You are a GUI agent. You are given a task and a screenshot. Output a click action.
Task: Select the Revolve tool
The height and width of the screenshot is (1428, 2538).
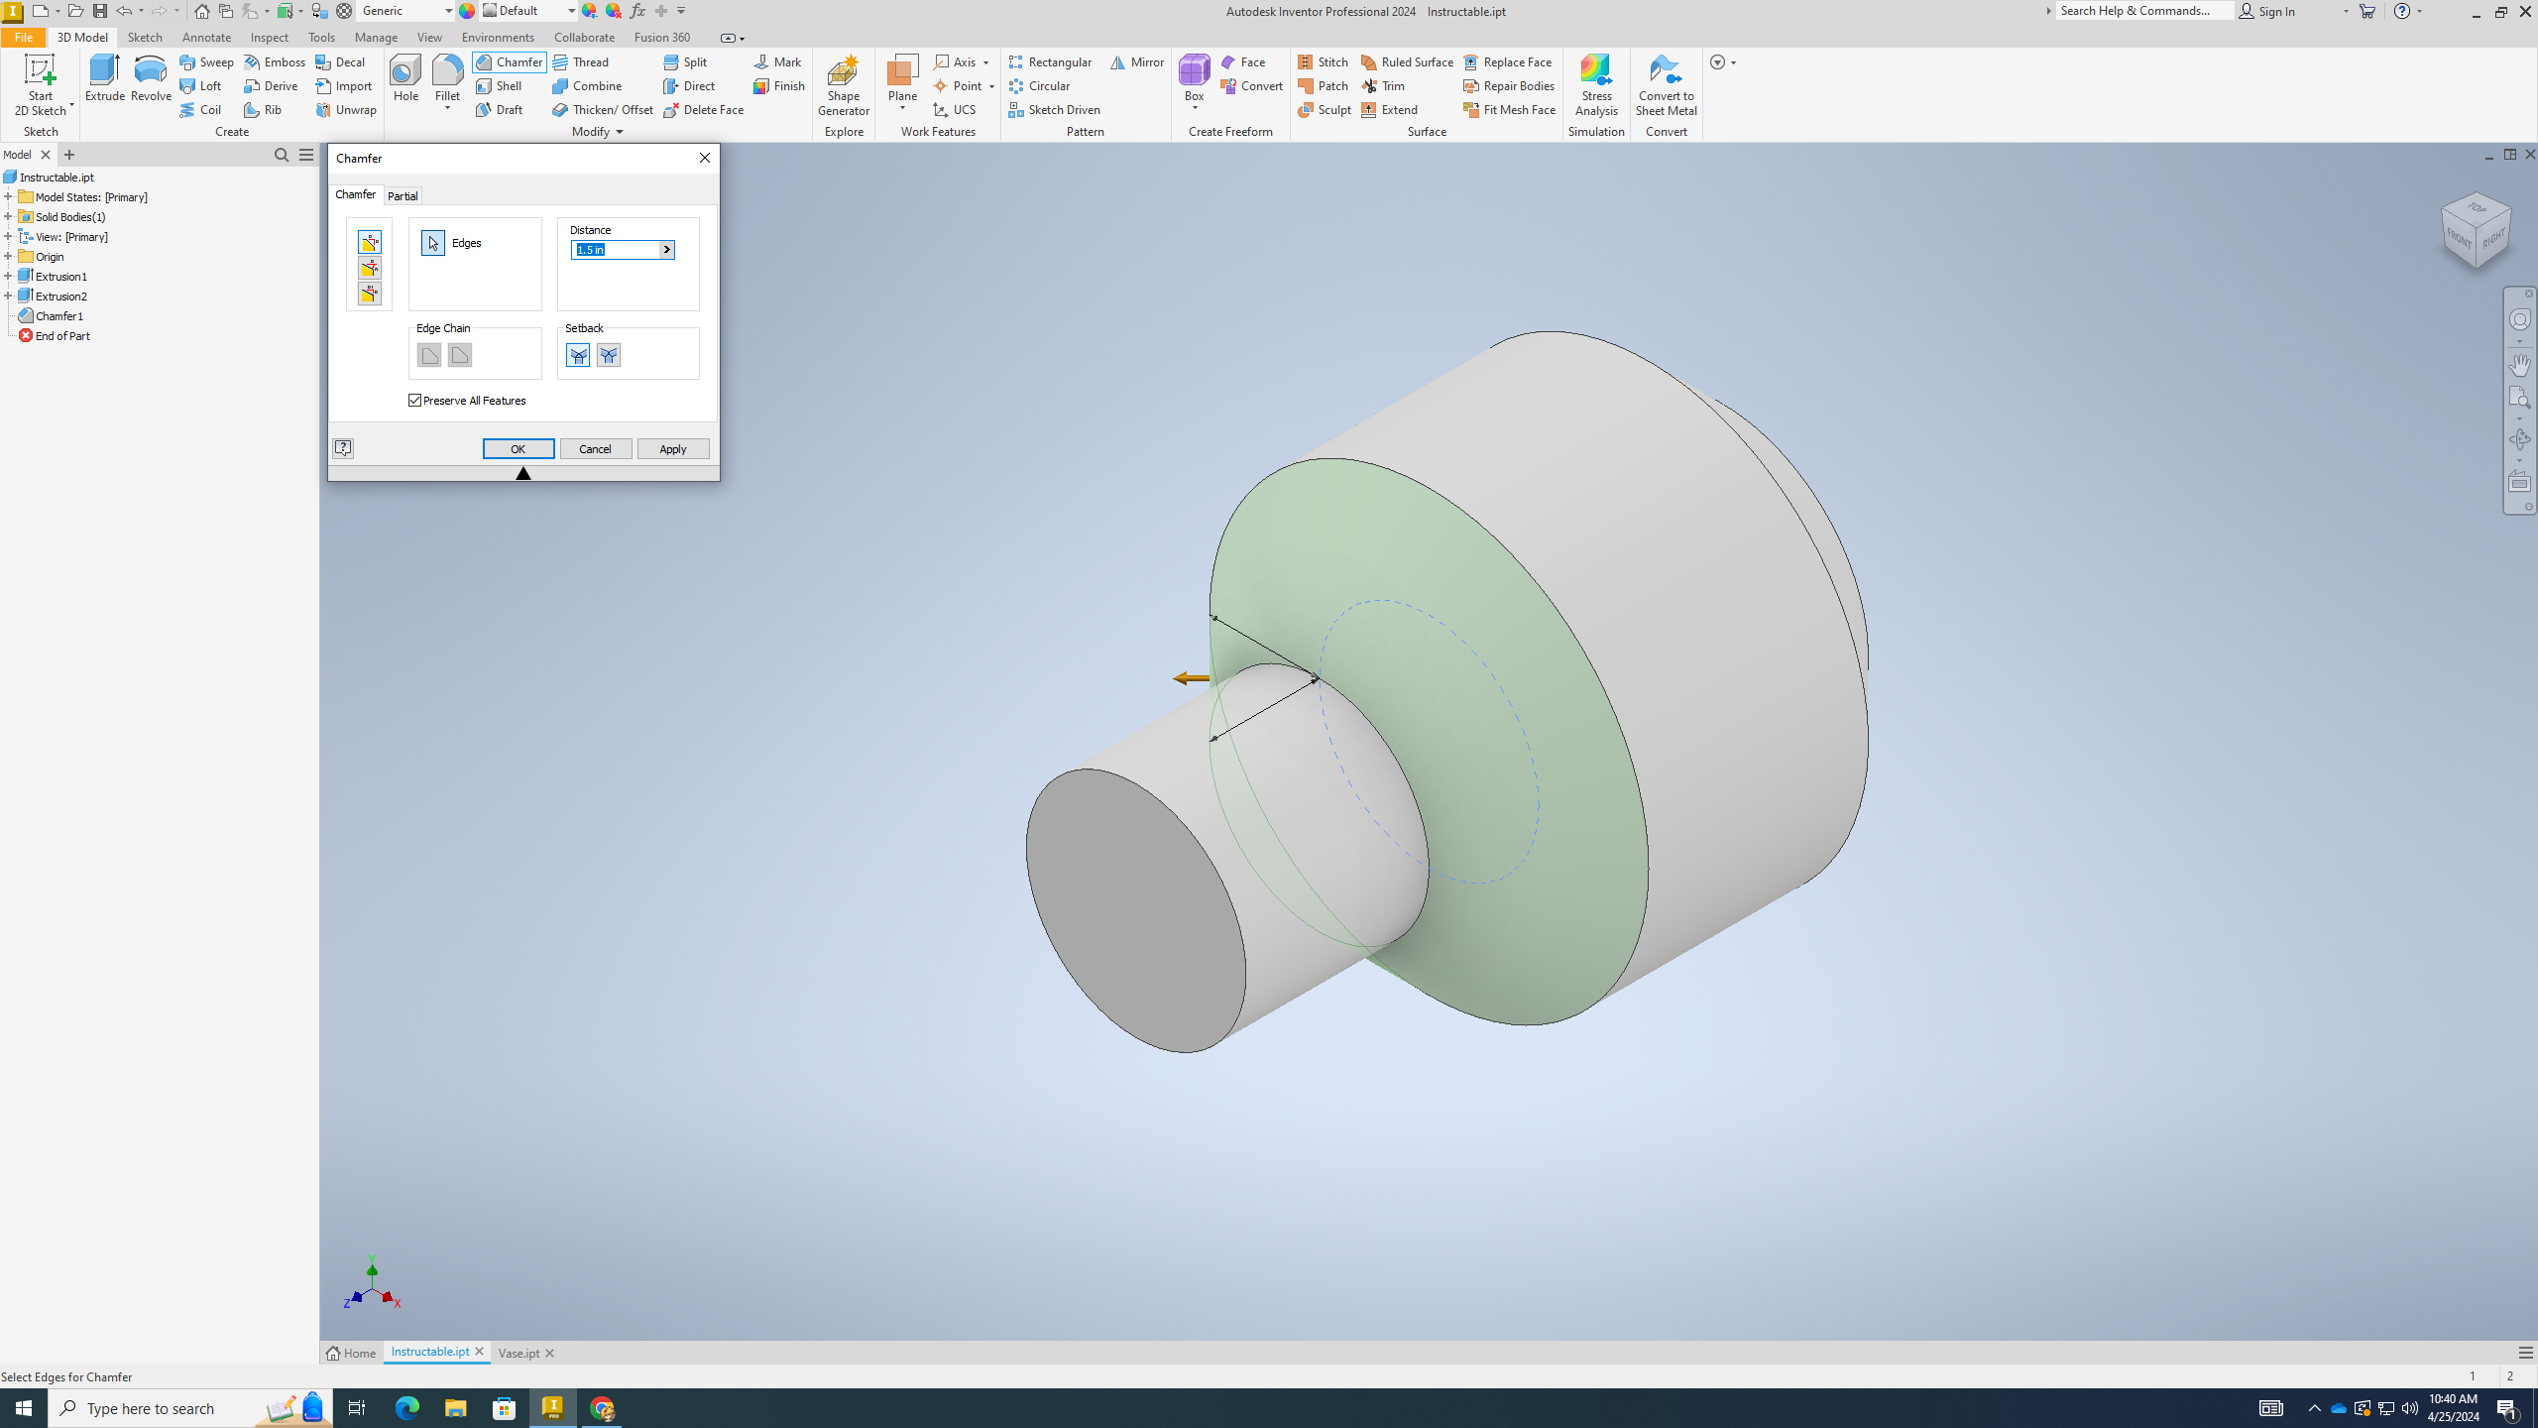151,78
